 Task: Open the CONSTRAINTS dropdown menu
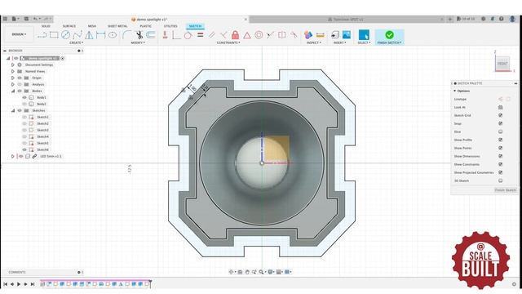click(228, 42)
